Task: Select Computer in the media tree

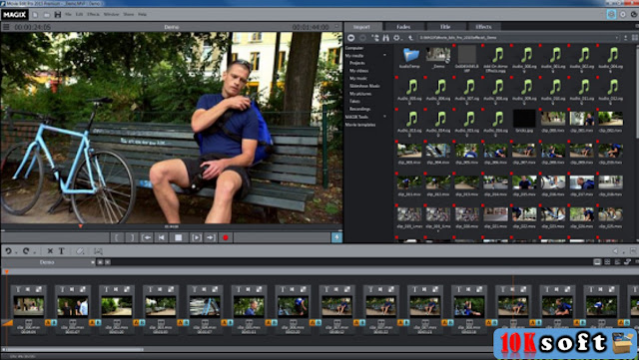Action: [x=354, y=48]
